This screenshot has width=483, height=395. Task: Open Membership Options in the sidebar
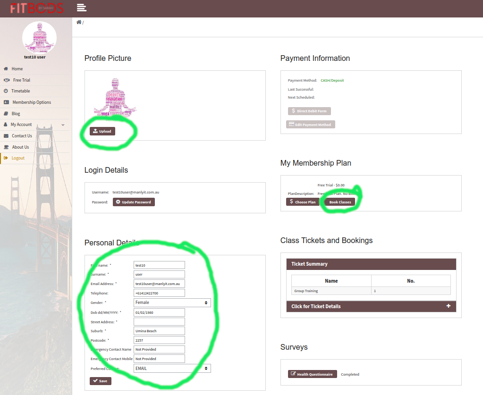click(x=32, y=102)
